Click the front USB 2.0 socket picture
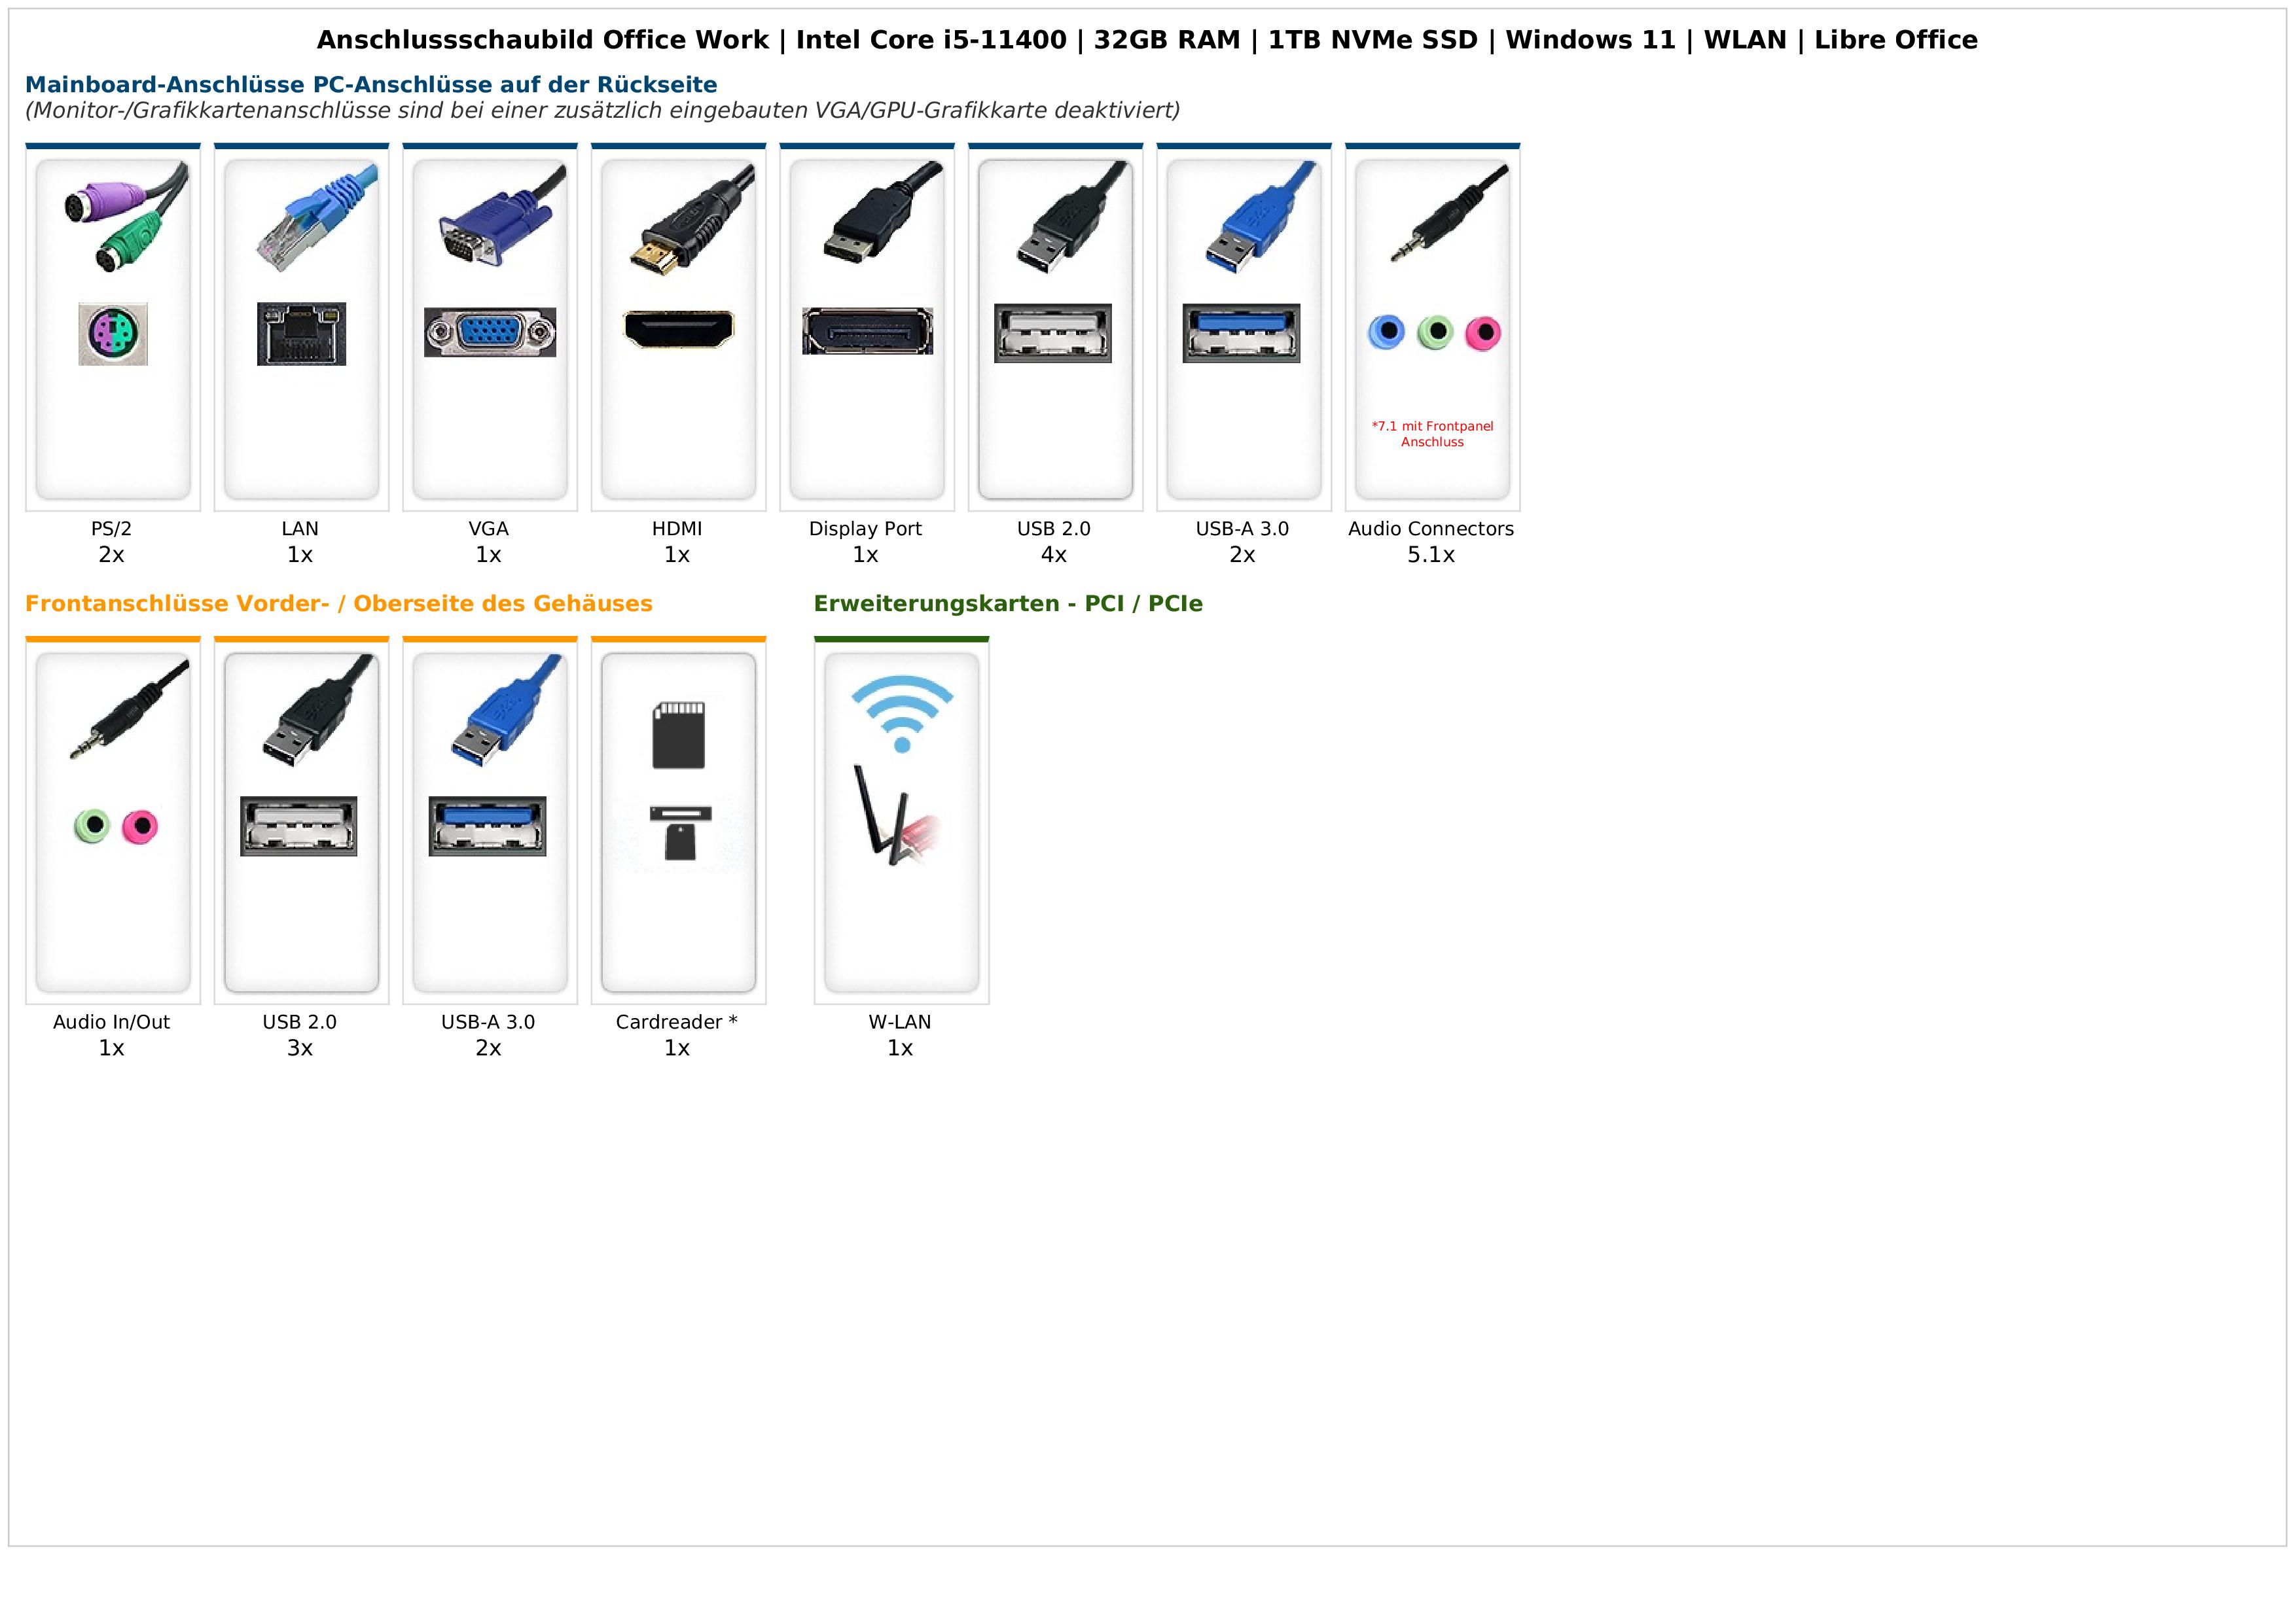Image resolution: width=2296 pixels, height=1622 pixels. click(x=299, y=826)
